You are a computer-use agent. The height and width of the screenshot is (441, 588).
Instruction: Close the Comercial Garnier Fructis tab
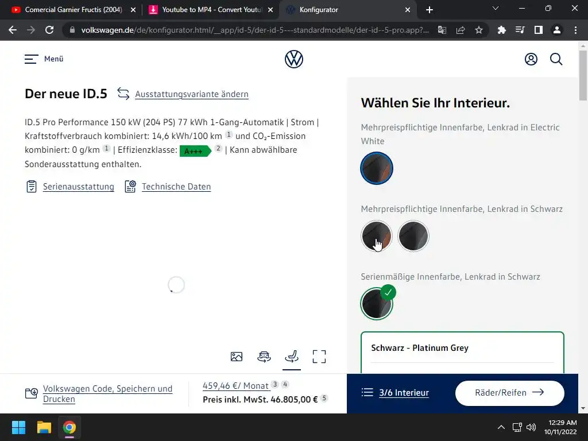133,10
